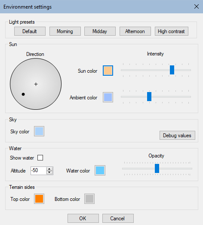The height and width of the screenshot is (225, 203).
Task: Apply the Morning light preset
Action: click(x=65, y=31)
